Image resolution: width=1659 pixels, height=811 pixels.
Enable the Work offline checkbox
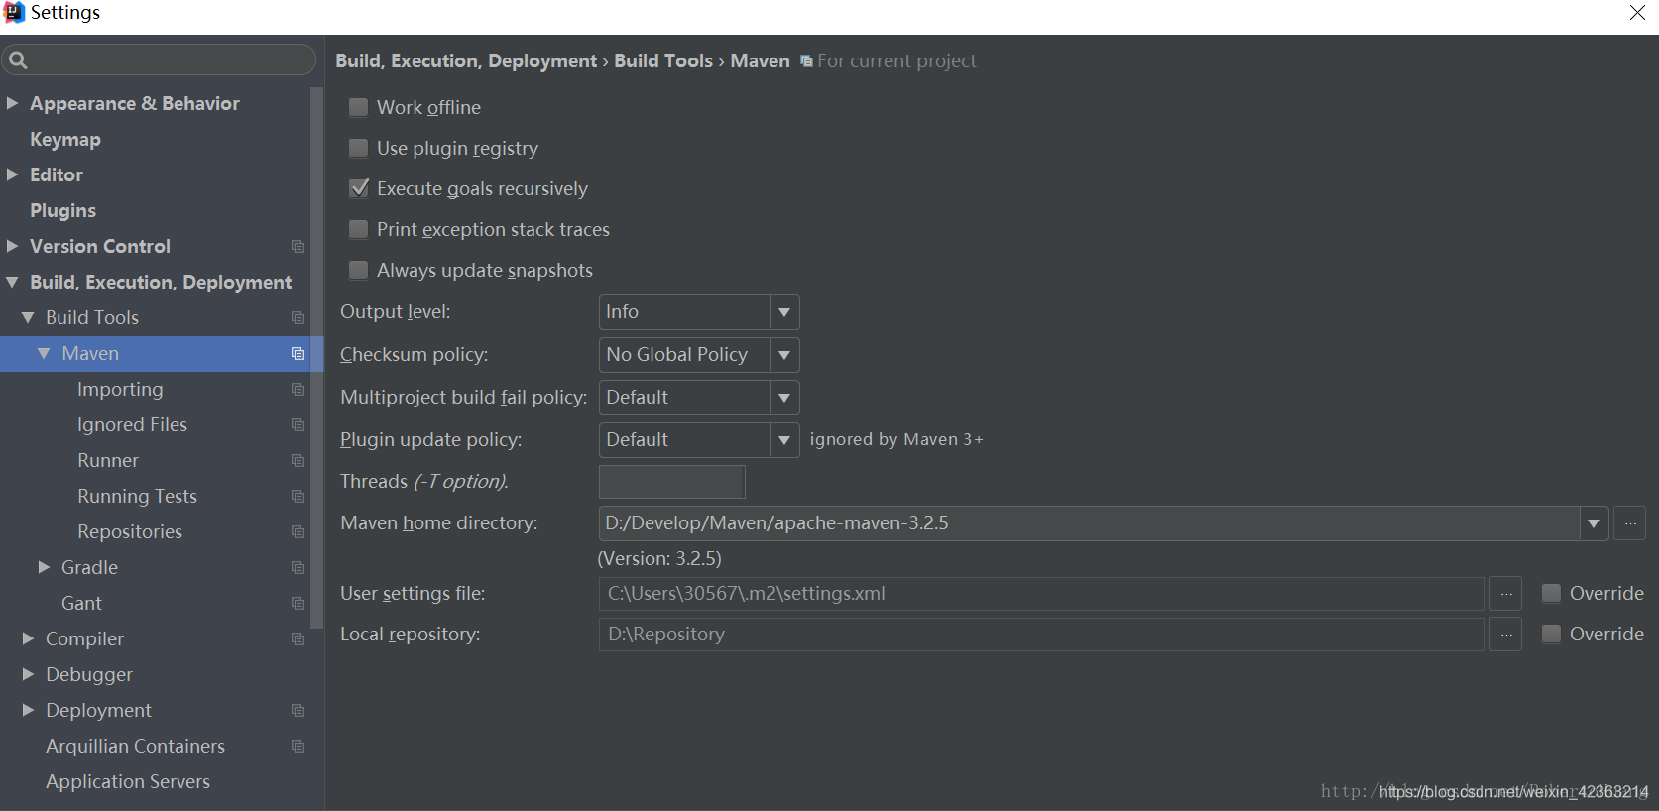359,107
